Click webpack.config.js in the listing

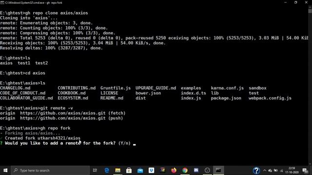click(270, 98)
